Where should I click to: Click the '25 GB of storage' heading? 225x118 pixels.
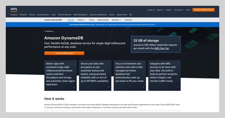pyautogui.click(x=146, y=40)
